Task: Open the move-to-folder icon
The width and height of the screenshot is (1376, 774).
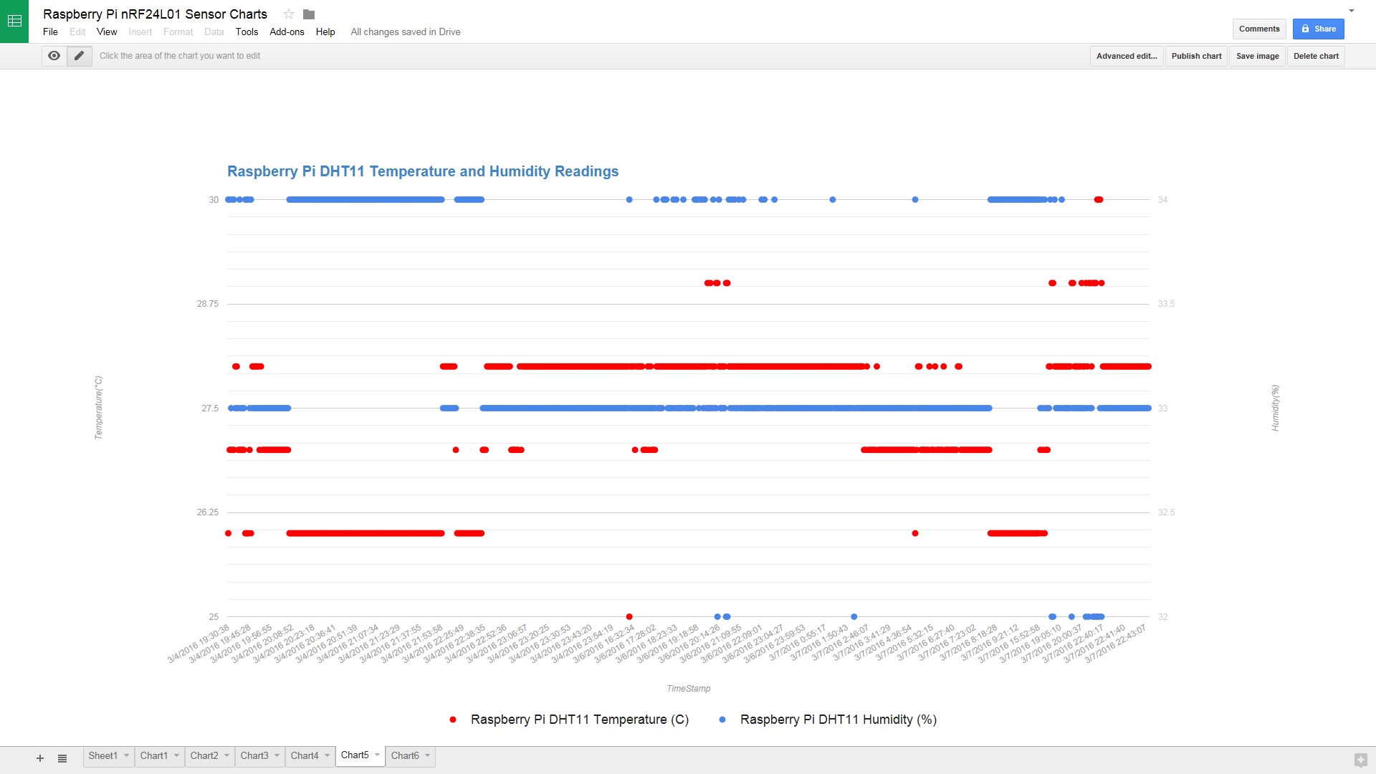Action: click(x=309, y=14)
